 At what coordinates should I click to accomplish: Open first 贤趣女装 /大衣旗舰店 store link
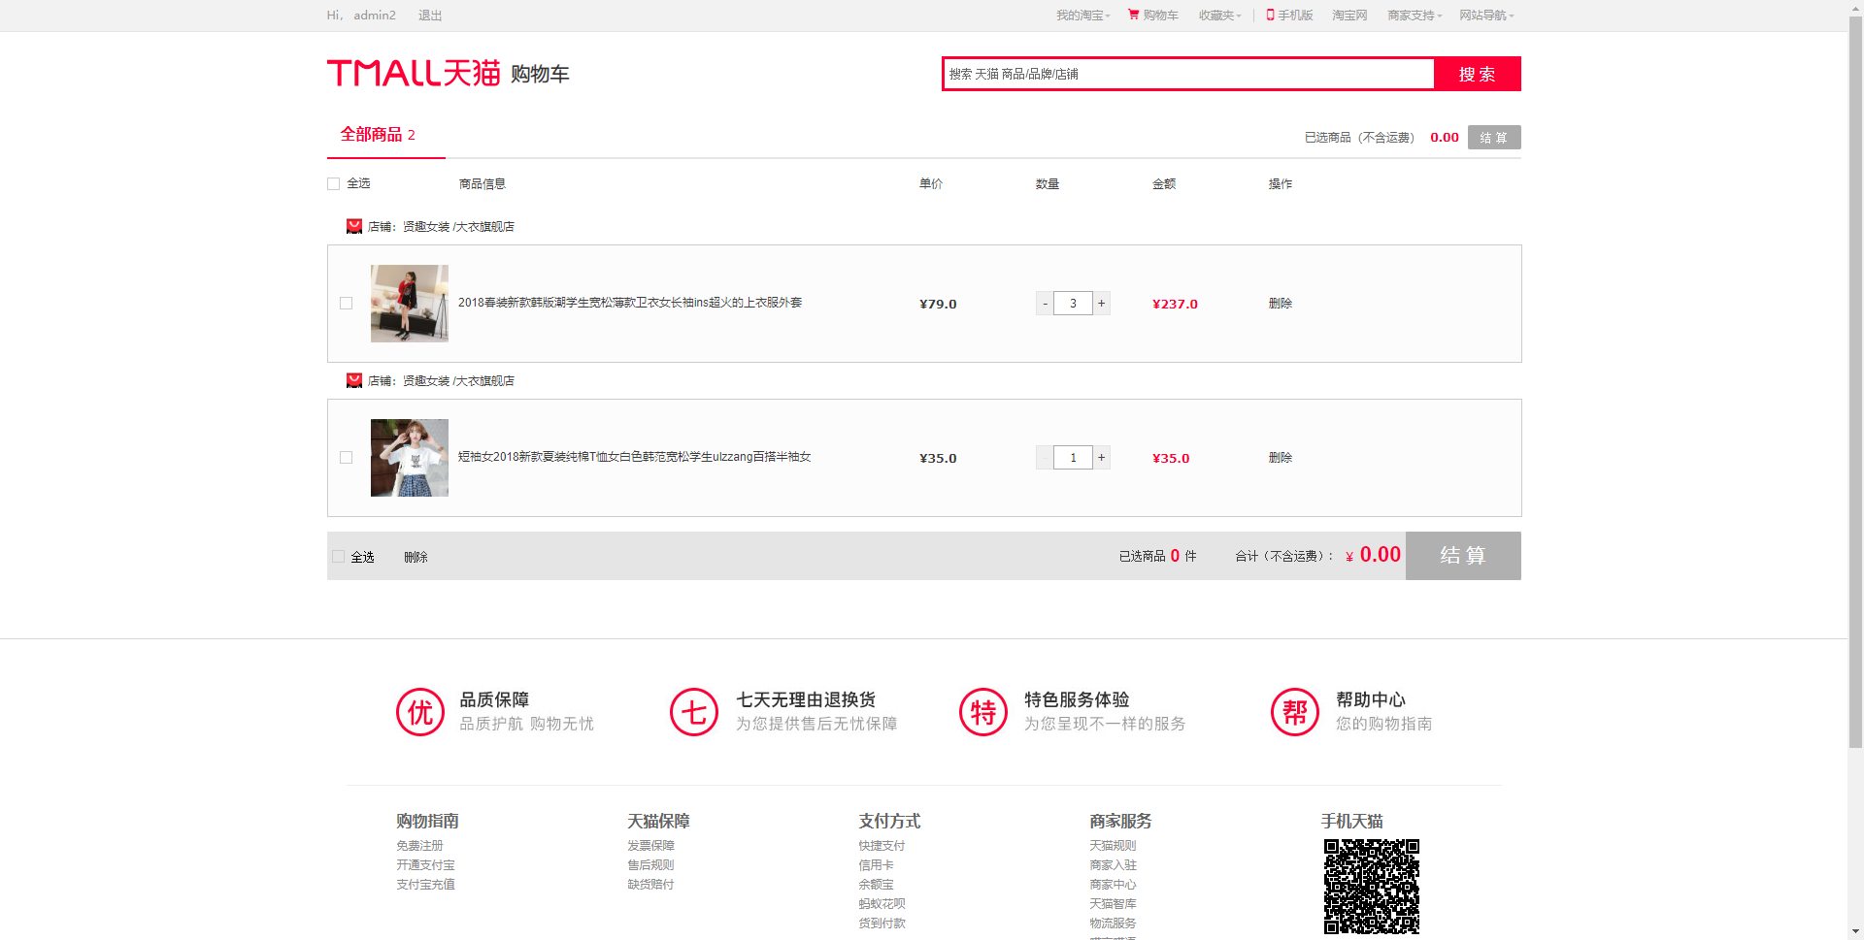click(x=458, y=226)
